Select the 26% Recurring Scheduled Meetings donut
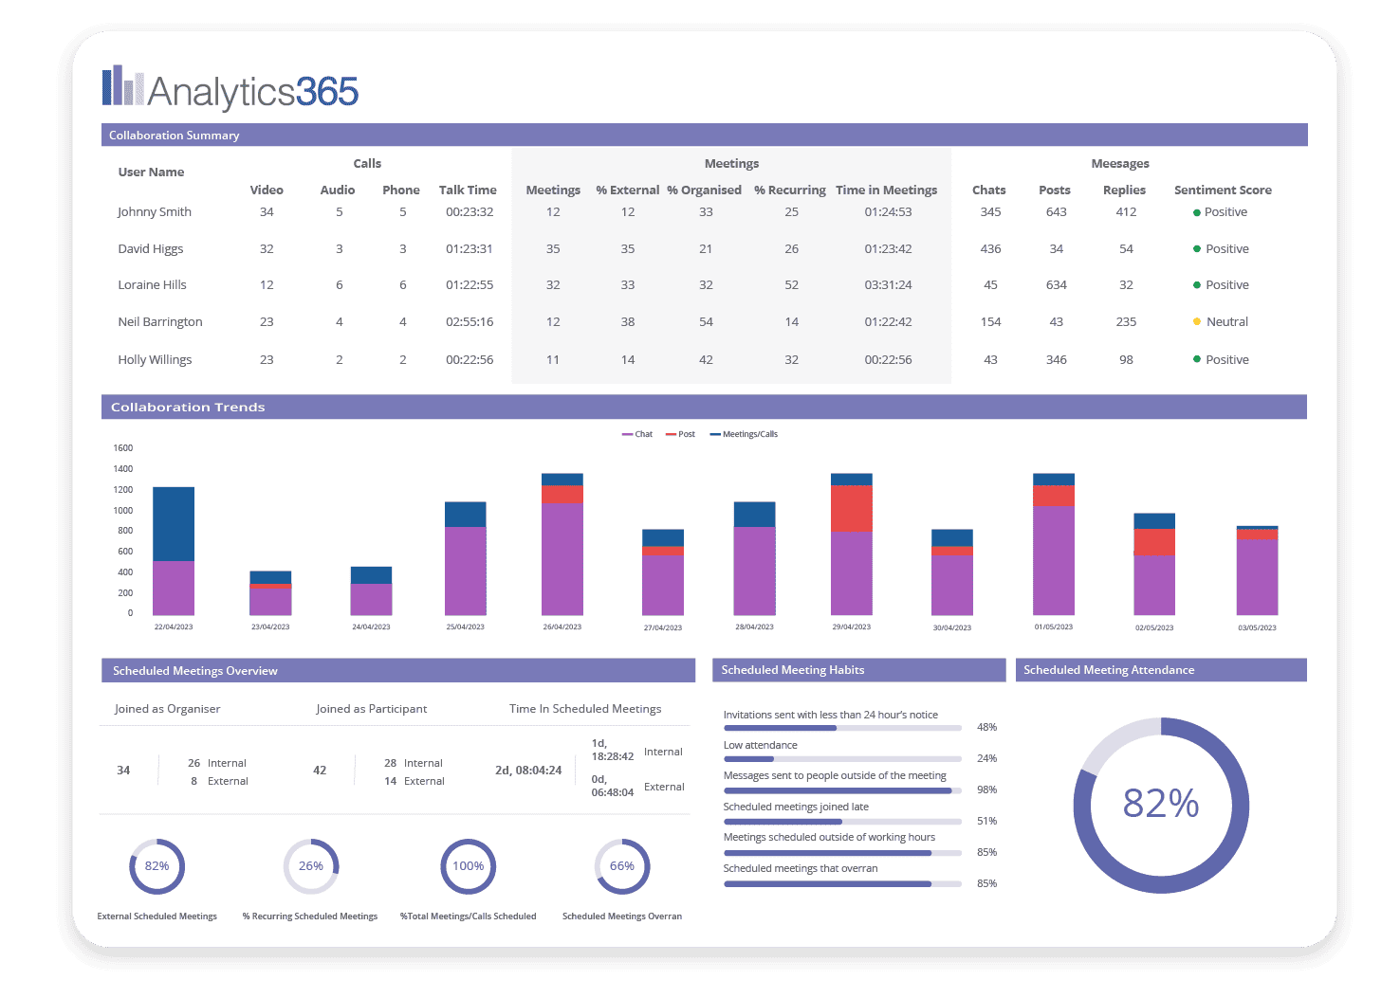1400x998 pixels. 311,866
